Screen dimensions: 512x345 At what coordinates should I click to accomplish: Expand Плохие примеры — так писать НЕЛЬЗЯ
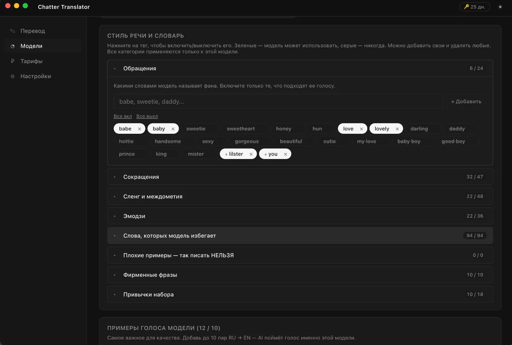[x=300, y=255]
